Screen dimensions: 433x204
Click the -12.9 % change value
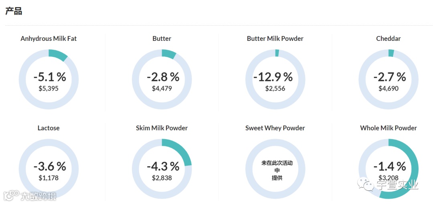click(x=273, y=77)
